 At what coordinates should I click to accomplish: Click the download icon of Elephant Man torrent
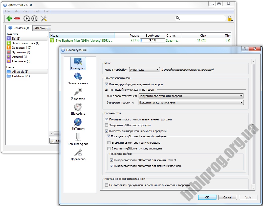pos(52,40)
